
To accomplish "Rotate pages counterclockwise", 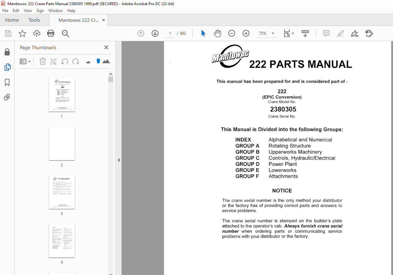I will click(x=65, y=61).
